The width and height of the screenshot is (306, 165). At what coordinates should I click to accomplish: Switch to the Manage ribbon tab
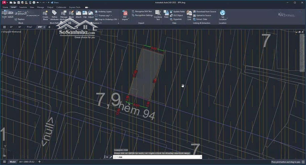point(41,7)
